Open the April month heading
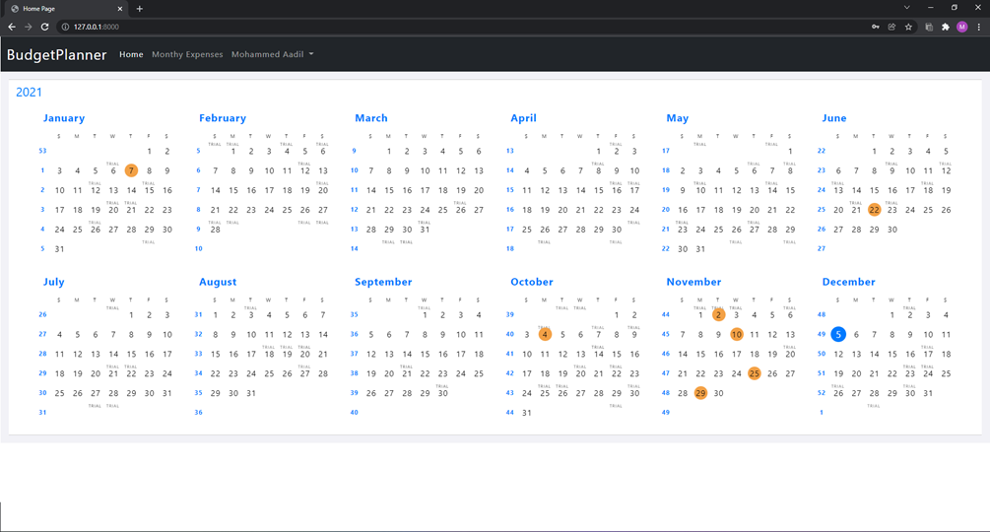The image size is (990, 532). 523,118
